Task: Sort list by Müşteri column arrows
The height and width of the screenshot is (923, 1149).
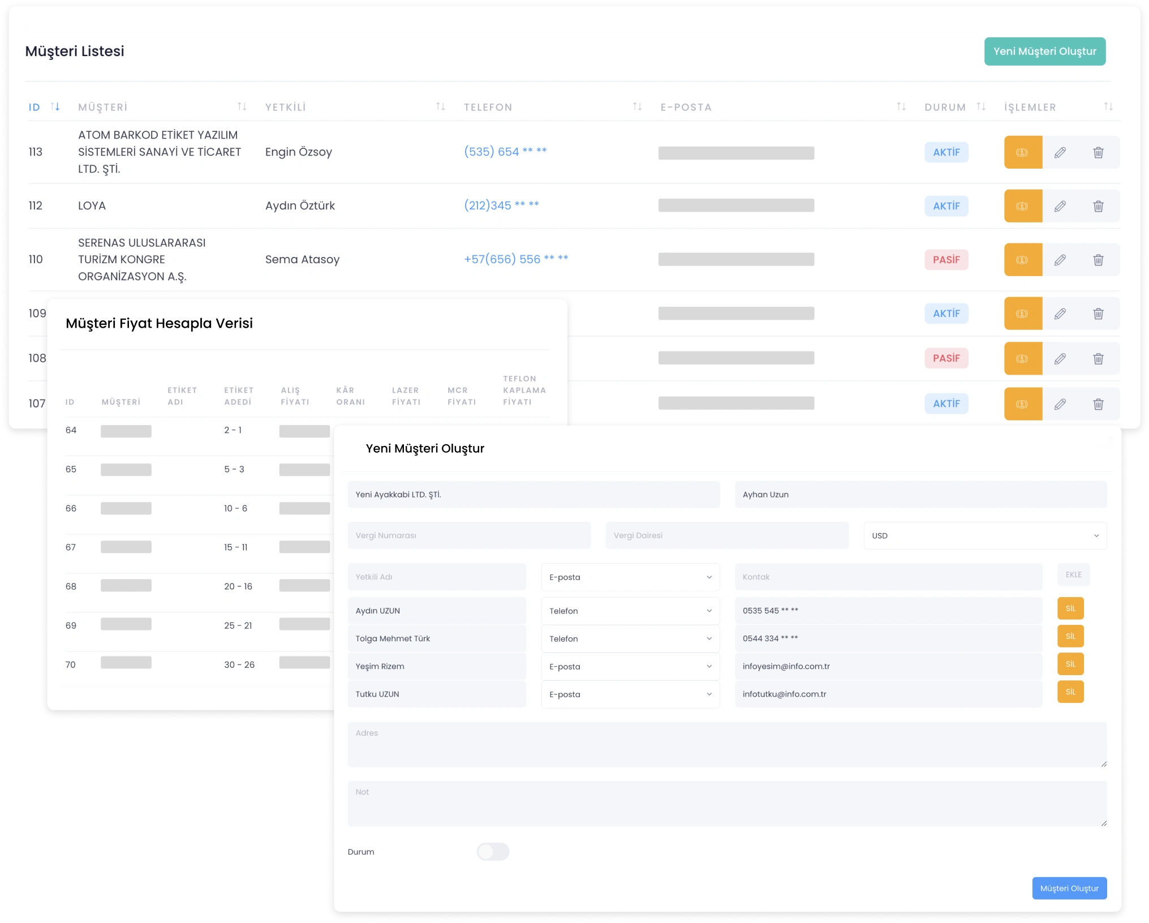Action: click(x=242, y=106)
